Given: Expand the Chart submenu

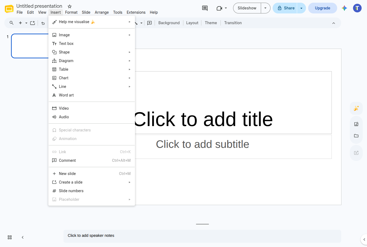Looking at the screenshot, I should pyautogui.click(x=92, y=78).
